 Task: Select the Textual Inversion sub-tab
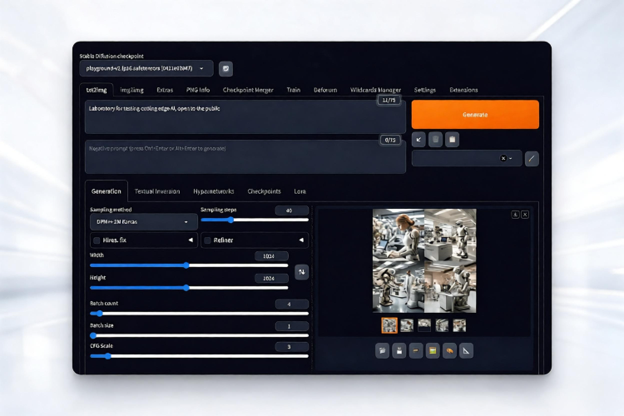coord(157,191)
